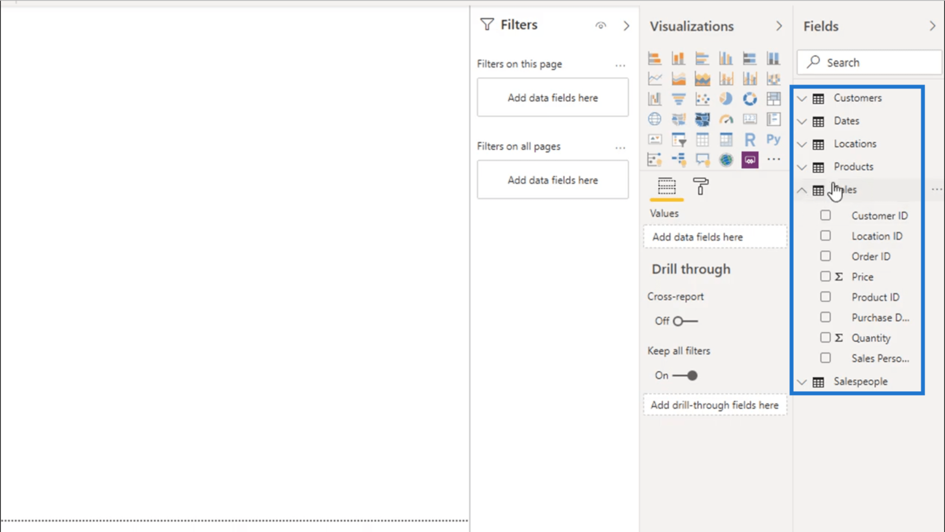Select the waterfall chart visual
Viewport: 945px width, 532px height.
[x=655, y=99]
